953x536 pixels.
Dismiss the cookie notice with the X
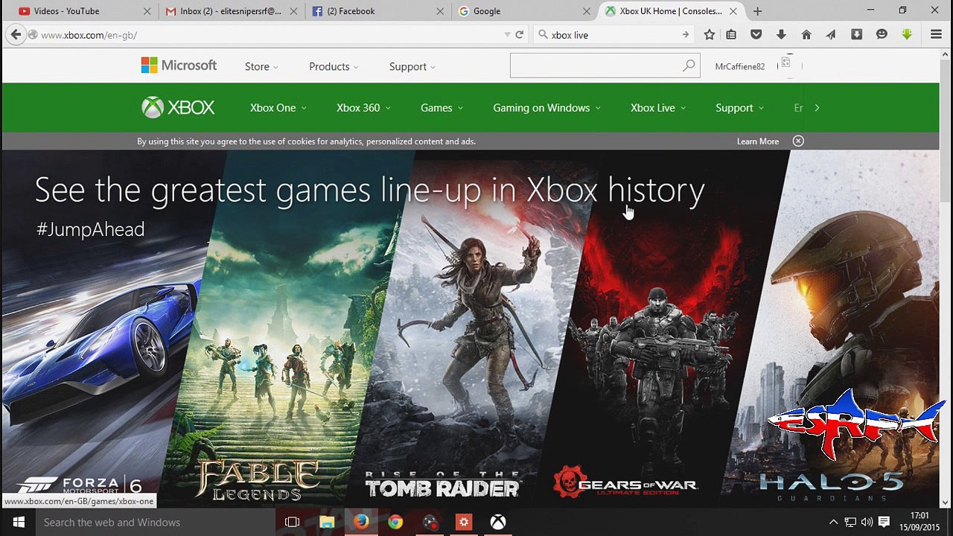tap(798, 141)
